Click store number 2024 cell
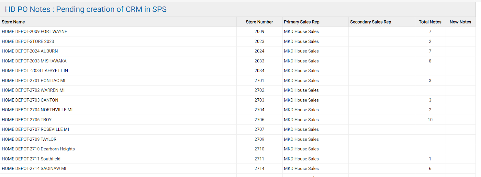This screenshot has height=177, width=481. coord(259,51)
